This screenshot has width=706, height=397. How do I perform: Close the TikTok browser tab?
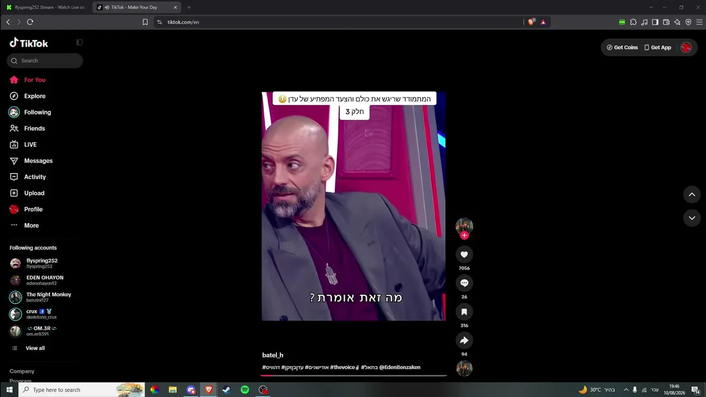click(x=175, y=7)
